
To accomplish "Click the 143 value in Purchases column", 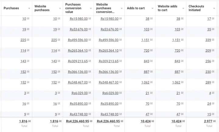I will [23, 61].
